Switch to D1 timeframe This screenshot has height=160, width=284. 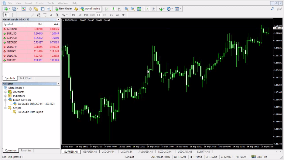pos(111,15)
